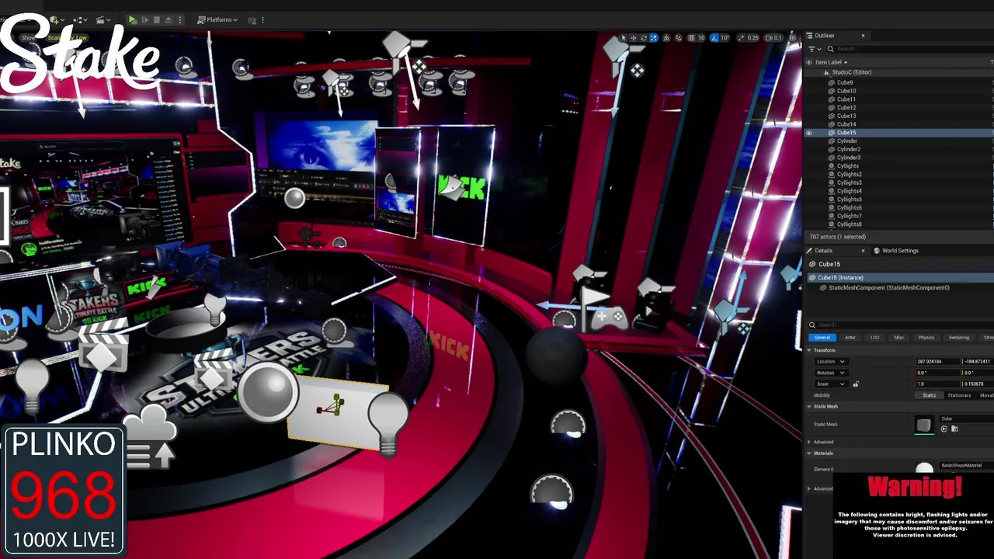
Task: Change scale snap value 0.25
Action: point(752,37)
